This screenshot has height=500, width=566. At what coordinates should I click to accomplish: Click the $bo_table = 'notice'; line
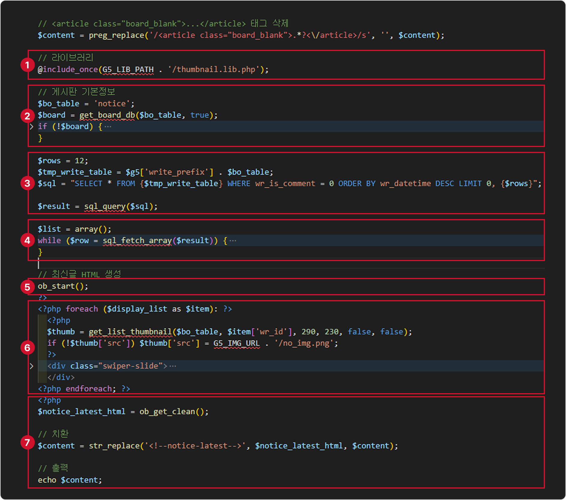[x=86, y=104]
